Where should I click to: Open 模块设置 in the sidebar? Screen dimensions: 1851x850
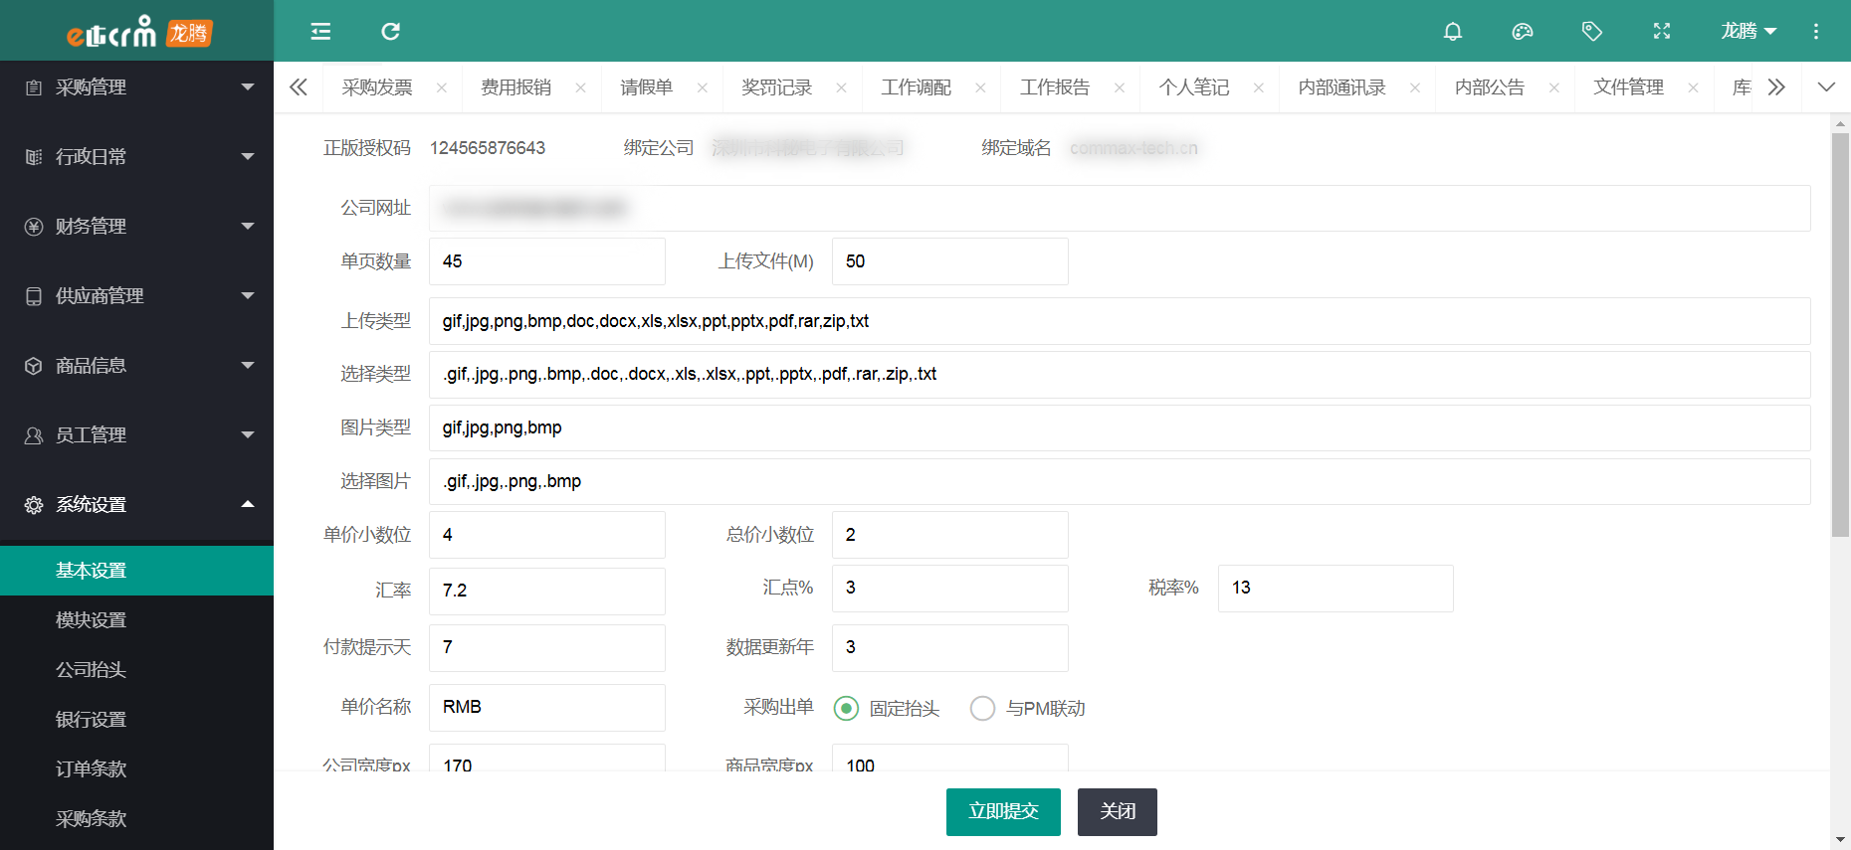pos(92,620)
